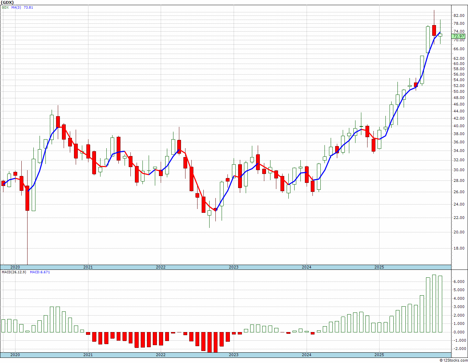Click the 4.000 MACD axis label
The image size is (468, 363).
pyautogui.click(x=460, y=298)
